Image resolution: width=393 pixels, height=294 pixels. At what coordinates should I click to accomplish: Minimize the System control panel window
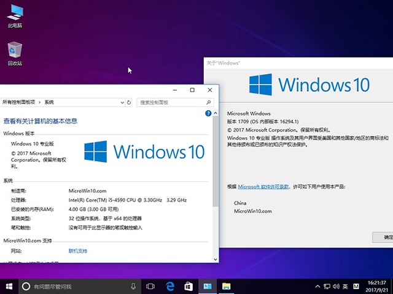[175, 90]
